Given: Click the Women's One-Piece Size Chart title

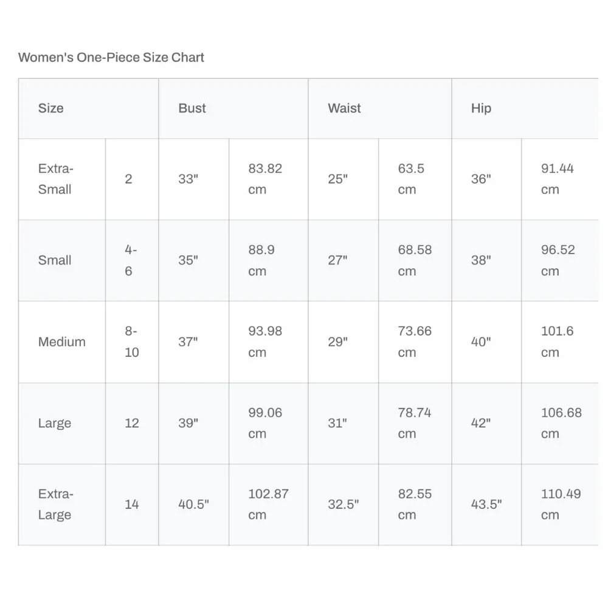Looking at the screenshot, I should 111,58.
